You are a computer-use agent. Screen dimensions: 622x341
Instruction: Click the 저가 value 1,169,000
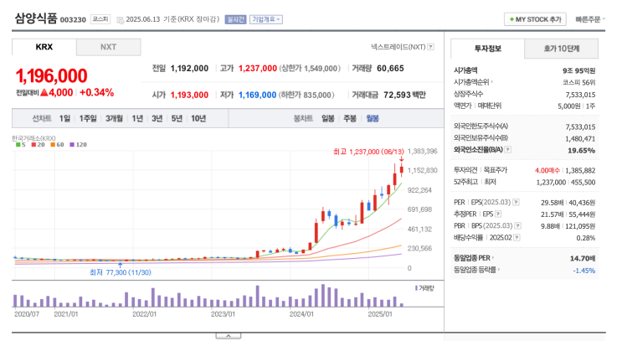(257, 95)
